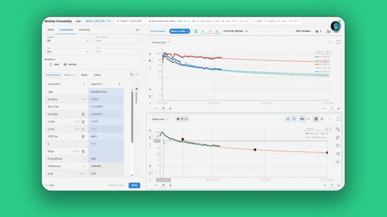The width and height of the screenshot is (387, 217).
Task: Select the Monthly resolution radio button
Action: pyautogui.click(x=65, y=64)
